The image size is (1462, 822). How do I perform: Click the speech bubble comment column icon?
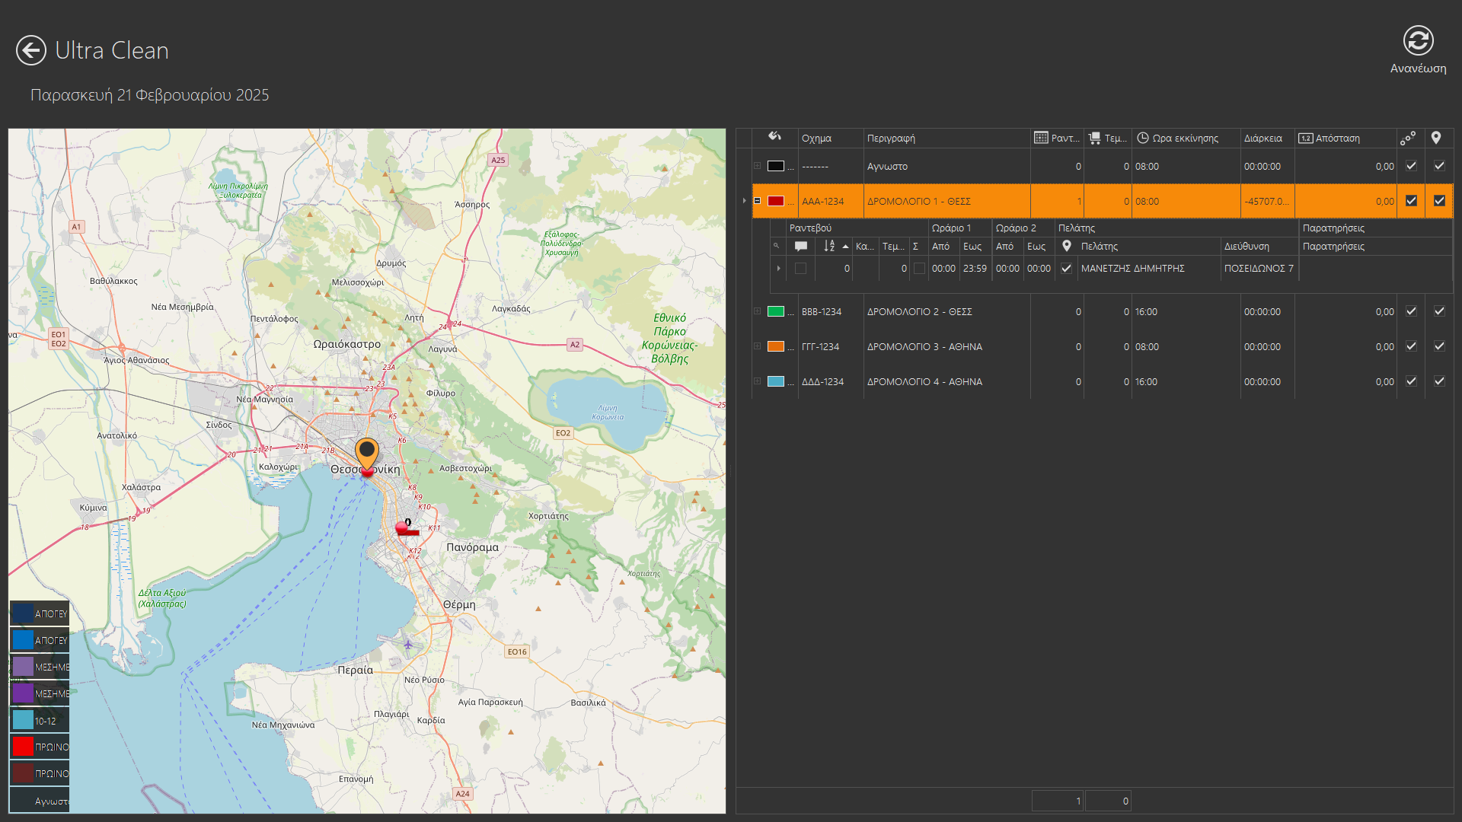pos(800,246)
